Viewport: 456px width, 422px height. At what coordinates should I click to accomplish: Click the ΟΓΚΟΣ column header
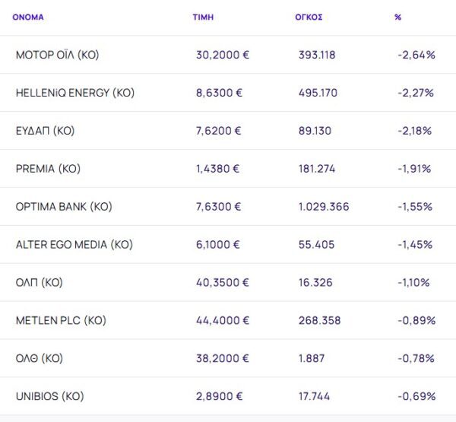pyautogui.click(x=309, y=17)
